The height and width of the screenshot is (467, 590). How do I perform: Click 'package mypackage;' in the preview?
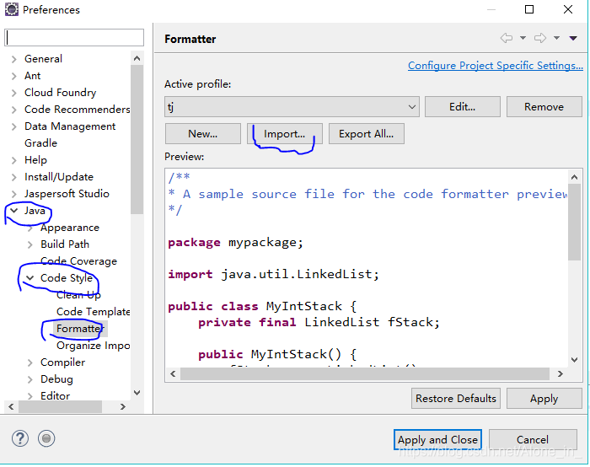pyautogui.click(x=235, y=242)
